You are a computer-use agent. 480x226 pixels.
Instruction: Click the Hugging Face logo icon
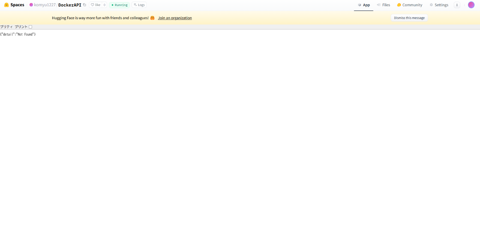pos(6,5)
